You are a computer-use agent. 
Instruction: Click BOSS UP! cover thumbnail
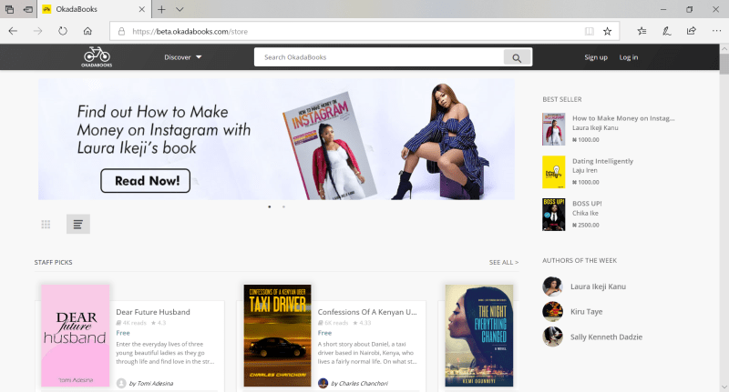(x=554, y=215)
